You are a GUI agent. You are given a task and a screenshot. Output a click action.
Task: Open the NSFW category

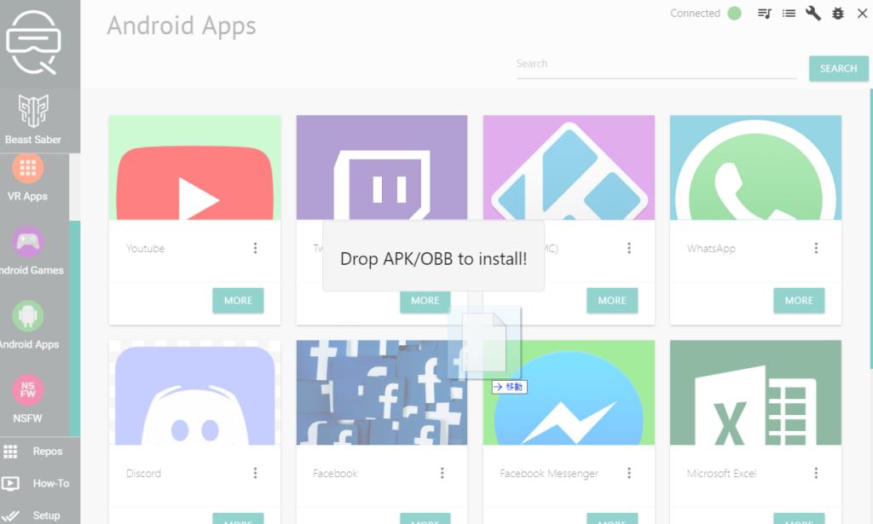coord(28,400)
